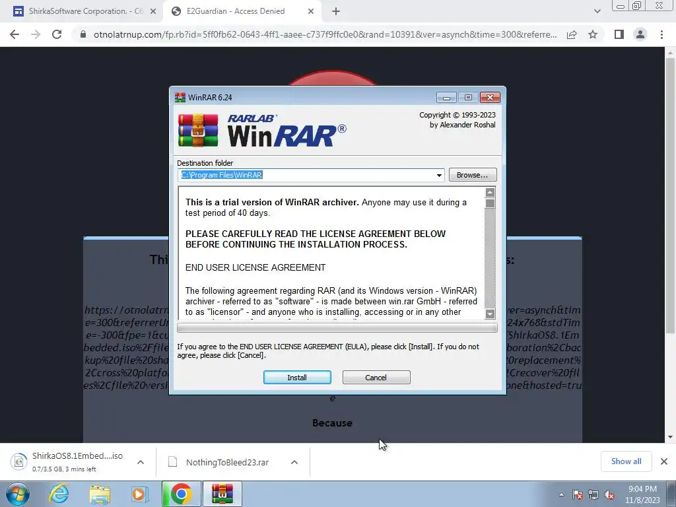The width and height of the screenshot is (676, 507).
Task: Click the license agreement scrollbar thumb
Action: pos(490,203)
